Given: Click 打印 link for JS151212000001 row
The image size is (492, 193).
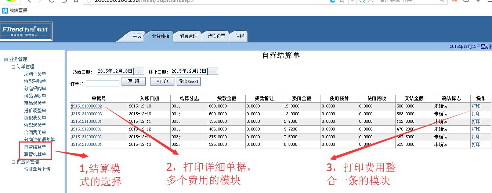Looking at the screenshot, I should coord(476,129).
